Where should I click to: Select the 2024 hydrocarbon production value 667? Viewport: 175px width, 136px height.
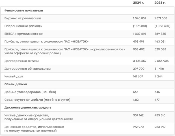point(136,92)
